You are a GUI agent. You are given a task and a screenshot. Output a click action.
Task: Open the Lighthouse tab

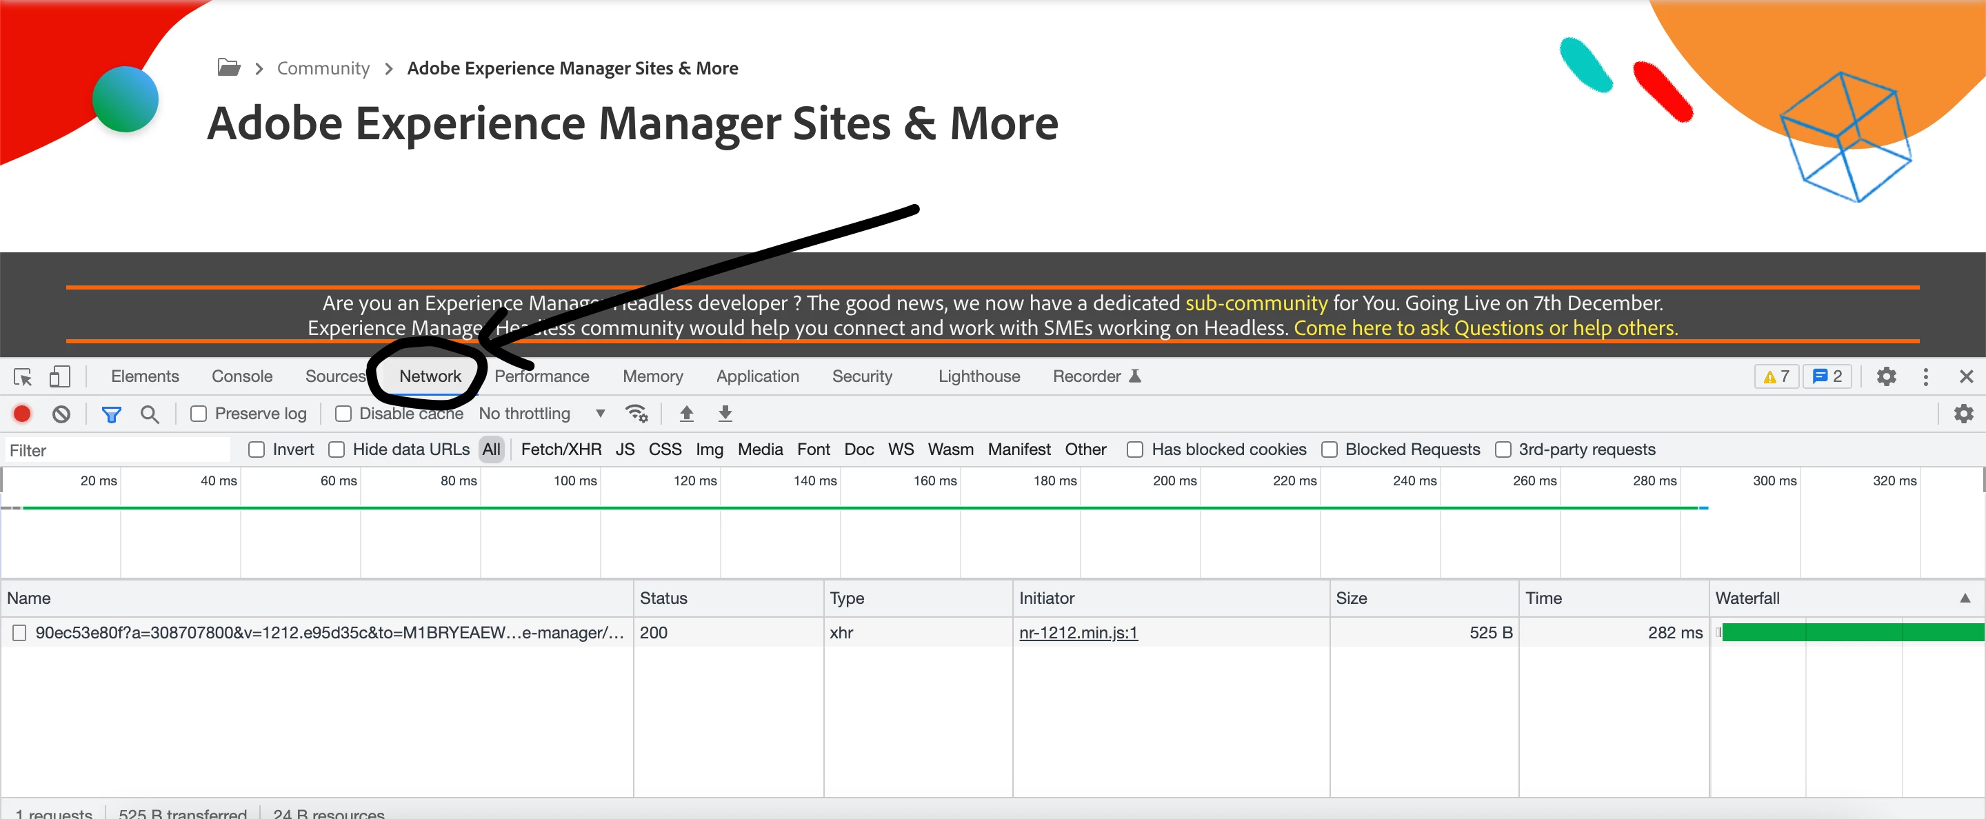click(979, 376)
